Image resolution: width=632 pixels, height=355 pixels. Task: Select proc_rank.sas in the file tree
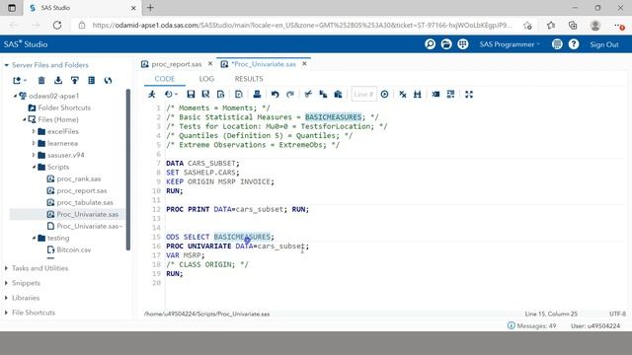[x=79, y=178]
